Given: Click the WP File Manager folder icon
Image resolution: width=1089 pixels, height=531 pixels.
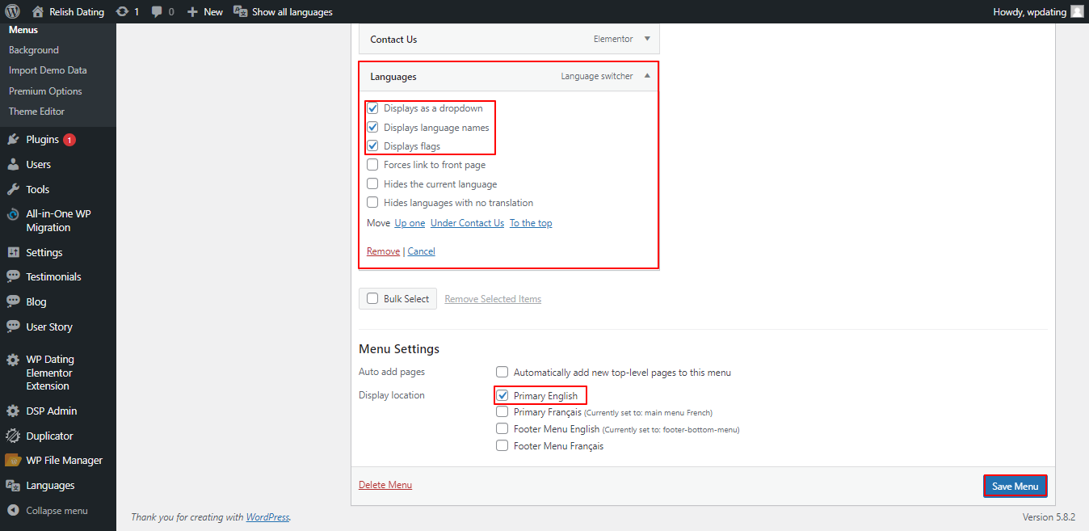Looking at the screenshot, I should coord(13,461).
